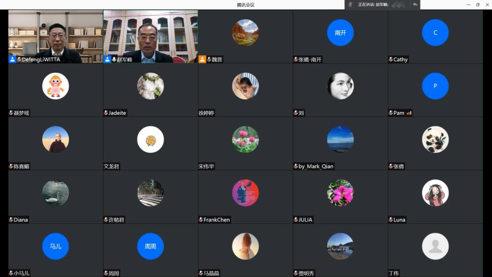
Task: Click the active microphone icon beside 赵军峰
Action: (114, 59)
